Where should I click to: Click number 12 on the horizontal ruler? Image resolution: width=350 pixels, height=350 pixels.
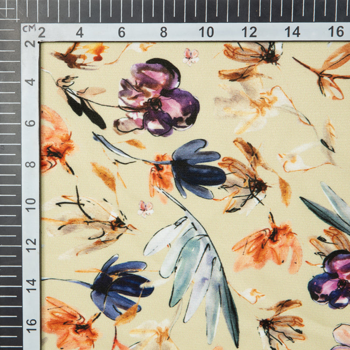pyautogui.click(x=249, y=32)
